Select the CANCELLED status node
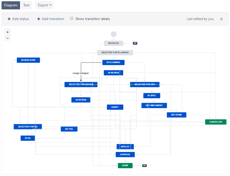This screenshot has width=230, height=176. click(x=216, y=122)
